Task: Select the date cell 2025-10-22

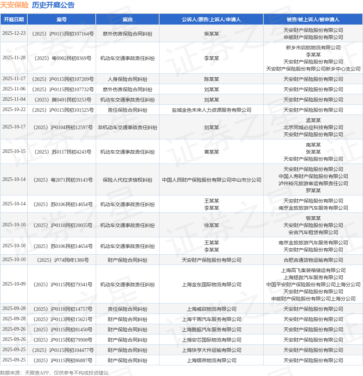Action: coord(14,109)
